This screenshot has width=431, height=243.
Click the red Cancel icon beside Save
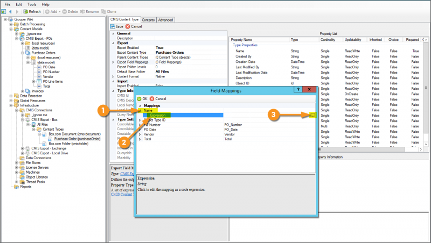click(128, 26)
